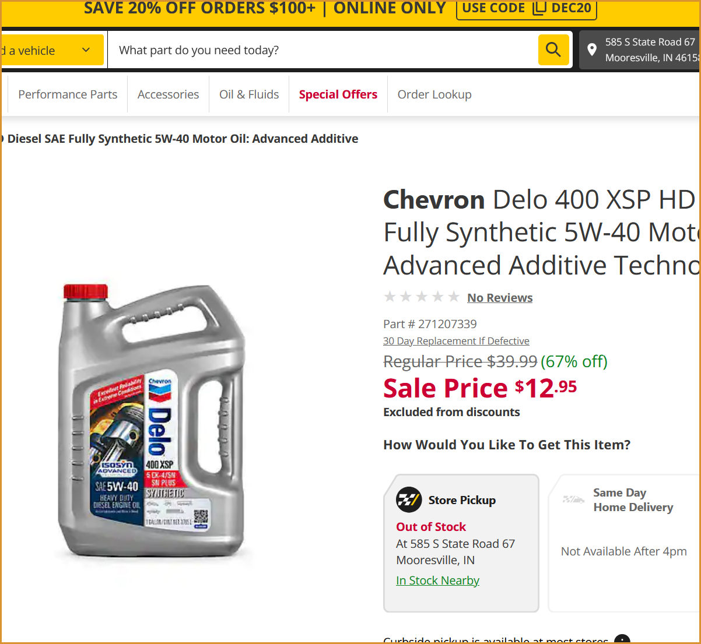Open the Performance Parts menu
This screenshot has height=644, width=701.
coord(68,94)
